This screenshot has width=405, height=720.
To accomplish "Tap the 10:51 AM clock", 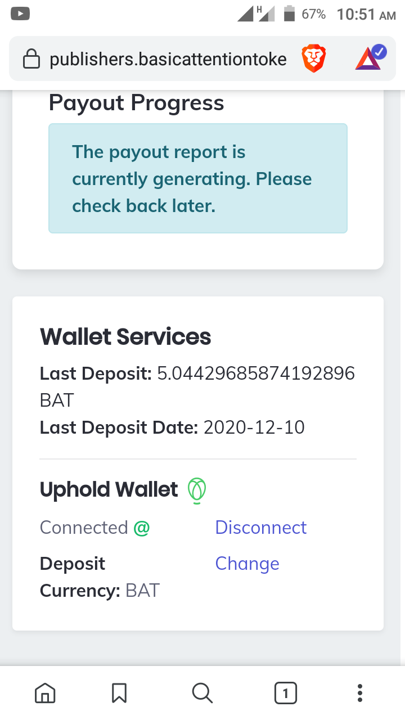I will coord(366,14).
